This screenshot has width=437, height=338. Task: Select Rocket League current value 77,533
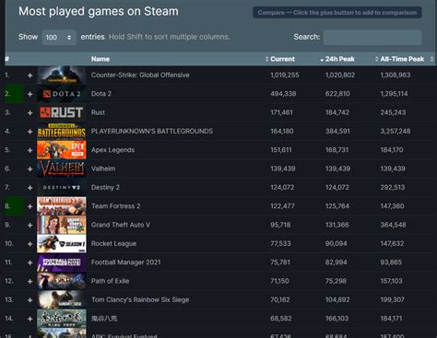[x=280, y=244]
